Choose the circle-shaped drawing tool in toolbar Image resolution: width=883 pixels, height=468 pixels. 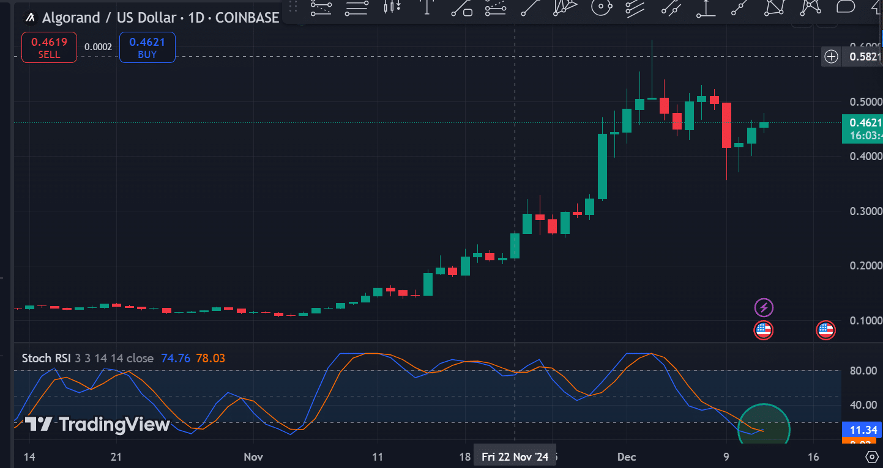602,7
